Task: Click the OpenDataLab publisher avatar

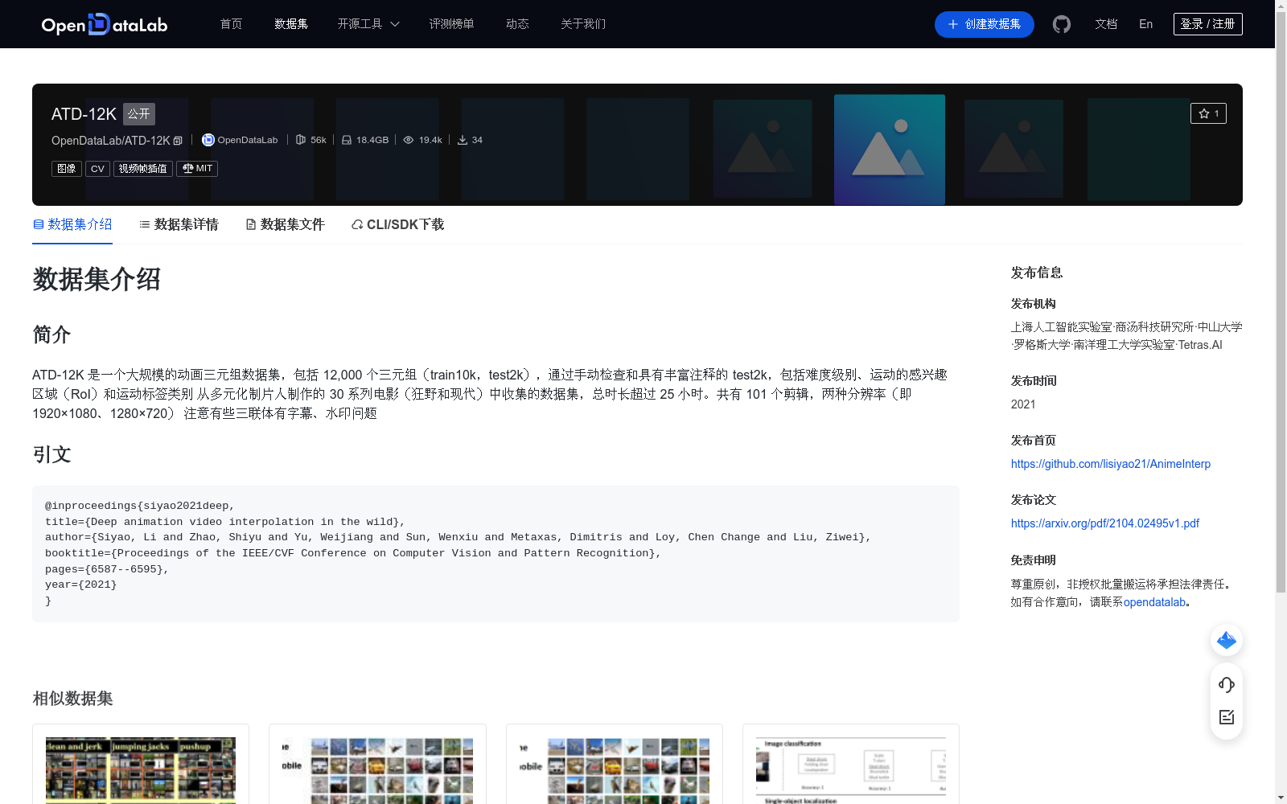Action: (208, 140)
